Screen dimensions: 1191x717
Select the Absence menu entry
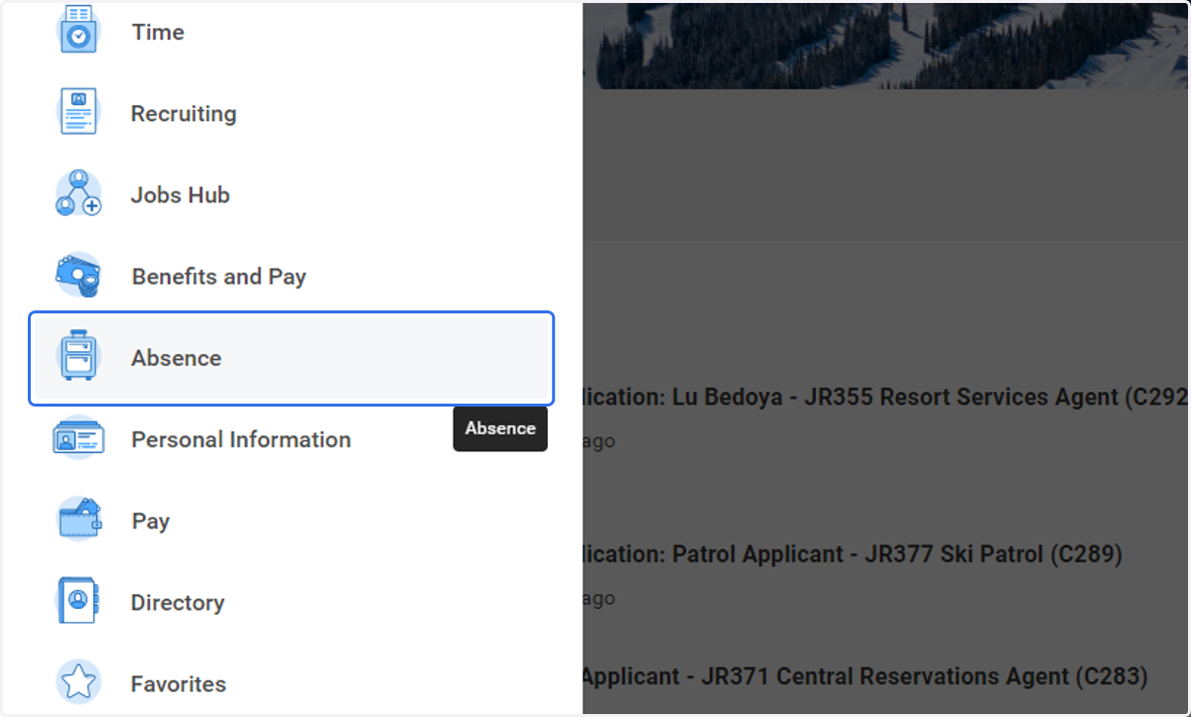coord(291,358)
